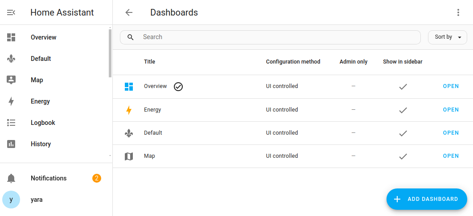Select the Overview title in the table

click(x=155, y=86)
